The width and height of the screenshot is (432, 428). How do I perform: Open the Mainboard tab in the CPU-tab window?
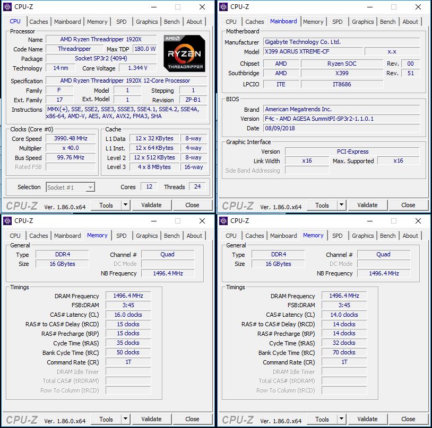point(67,22)
